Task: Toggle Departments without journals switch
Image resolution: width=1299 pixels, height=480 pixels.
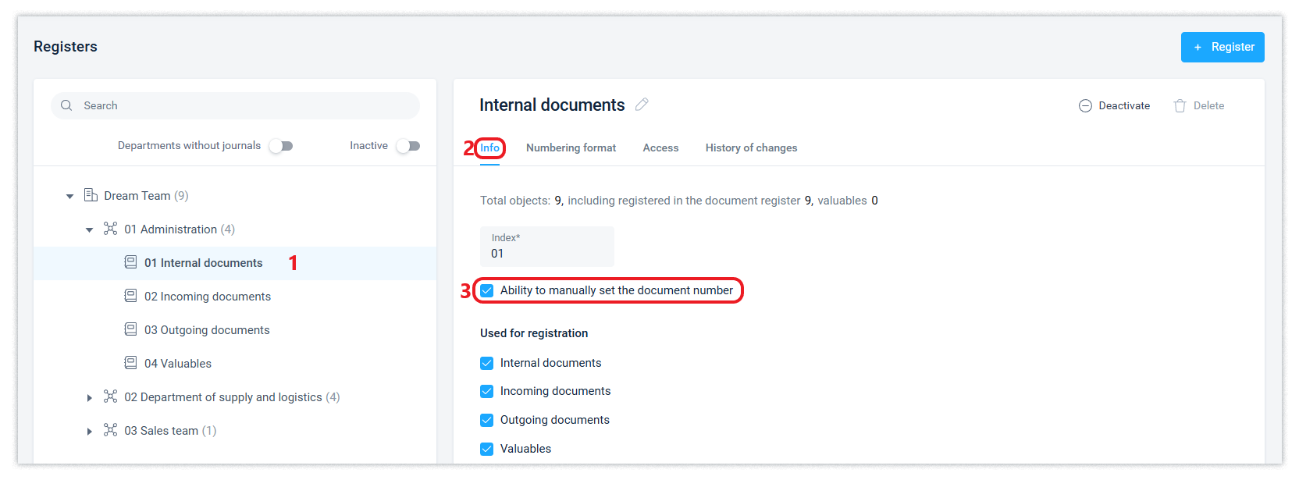Action: point(281,146)
